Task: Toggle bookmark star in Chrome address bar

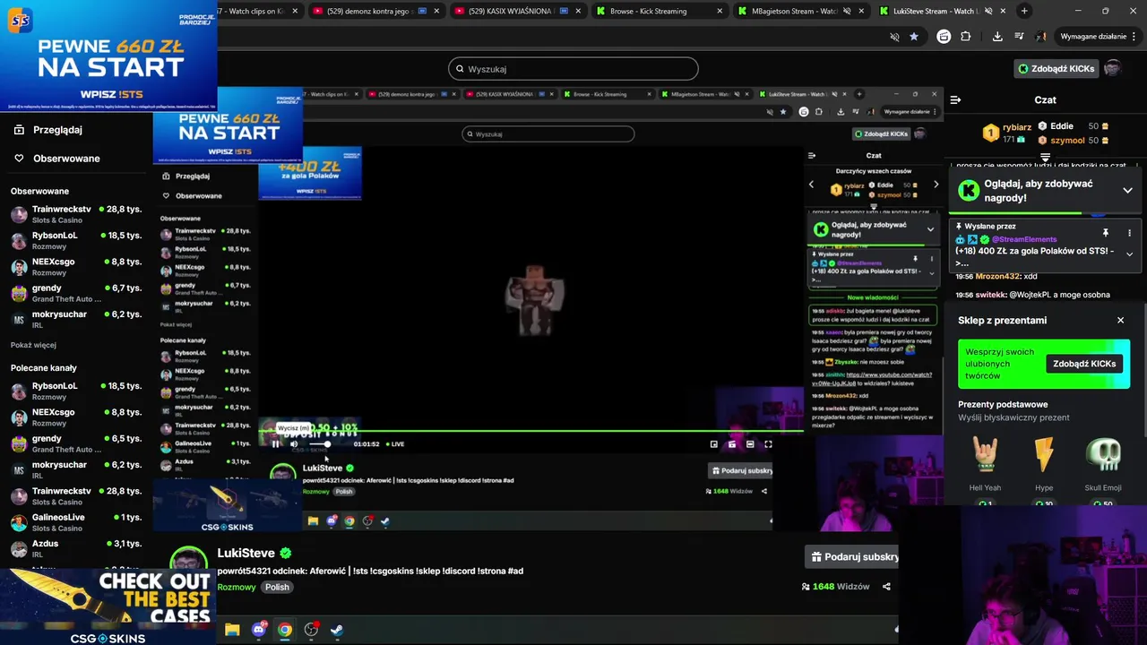Action: click(x=913, y=37)
